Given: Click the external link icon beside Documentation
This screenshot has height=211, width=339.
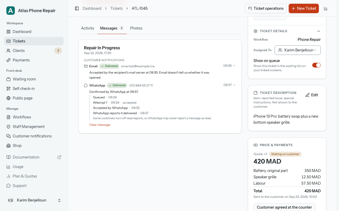Looking at the screenshot, I should point(59,157).
